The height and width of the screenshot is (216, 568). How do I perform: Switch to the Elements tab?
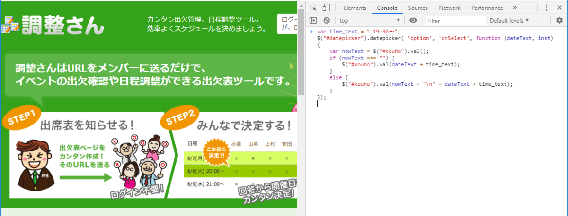click(355, 8)
